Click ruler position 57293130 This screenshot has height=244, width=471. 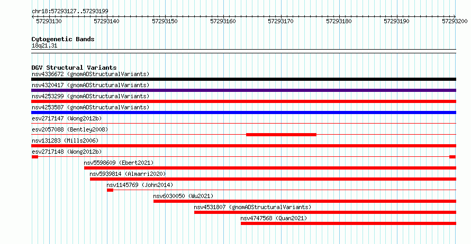click(x=49, y=21)
